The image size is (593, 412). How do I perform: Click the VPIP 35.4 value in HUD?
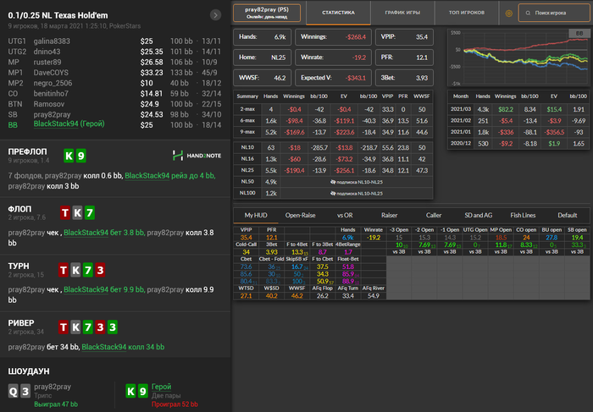pos(246,238)
